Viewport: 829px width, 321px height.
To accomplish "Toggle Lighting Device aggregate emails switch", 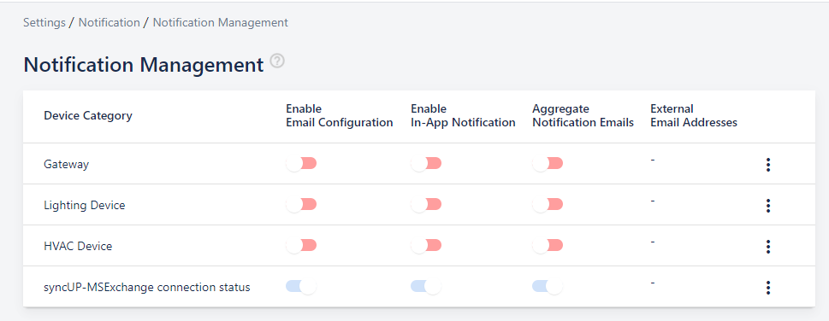I will pos(548,204).
